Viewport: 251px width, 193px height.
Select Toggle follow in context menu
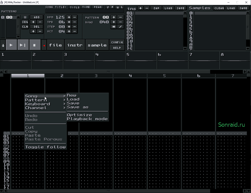coord(45,147)
